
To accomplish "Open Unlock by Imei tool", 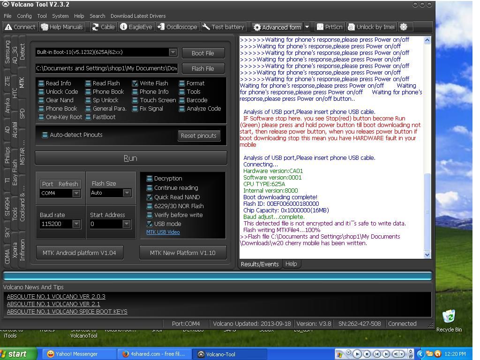I will coord(371,27).
